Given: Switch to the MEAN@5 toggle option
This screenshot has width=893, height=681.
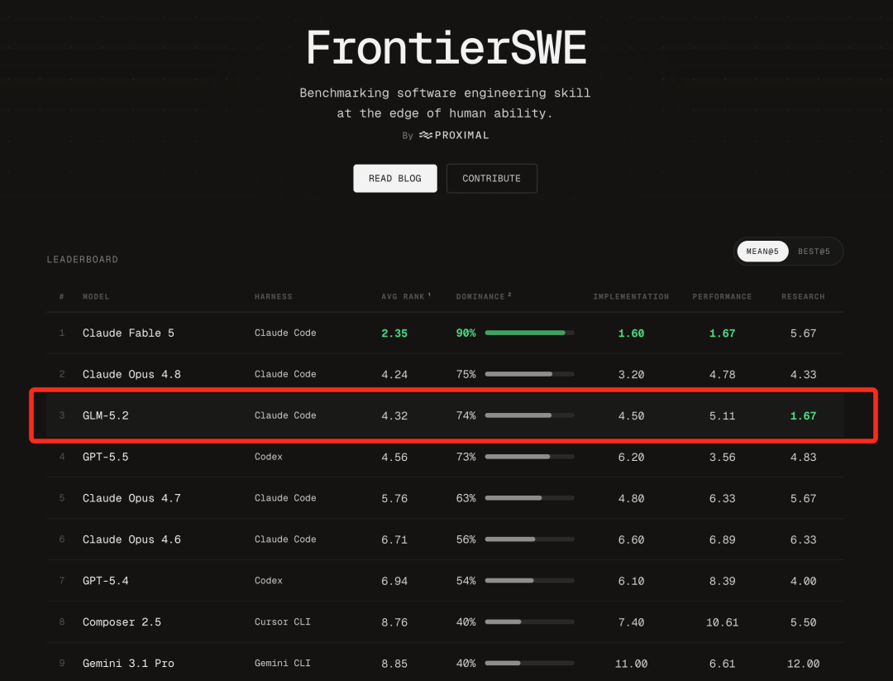Looking at the screenshot, I should click(762, 252).
